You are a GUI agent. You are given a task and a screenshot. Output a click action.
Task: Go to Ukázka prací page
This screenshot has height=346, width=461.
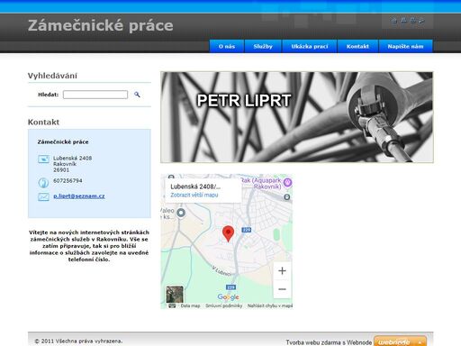click(x=310, y=46)
